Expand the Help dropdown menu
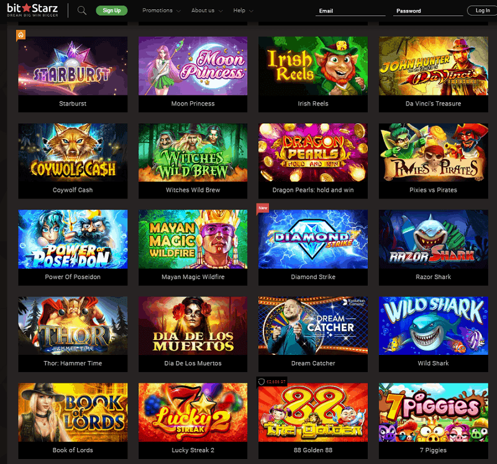 coord(243,11)
